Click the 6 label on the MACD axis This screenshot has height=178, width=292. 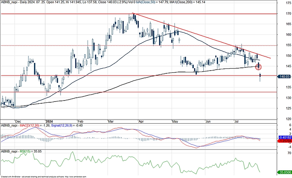point(290,125)
